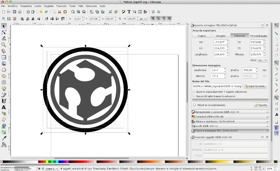Viewport: 280px width, 171px height.
Task: Click the Undo arrow icon
Action: coord(41,12)
